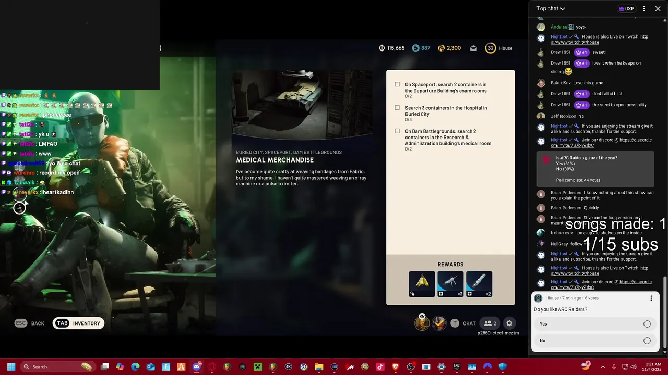
Task: Open the poll options three-dot menu
Action: coord(651,298)
